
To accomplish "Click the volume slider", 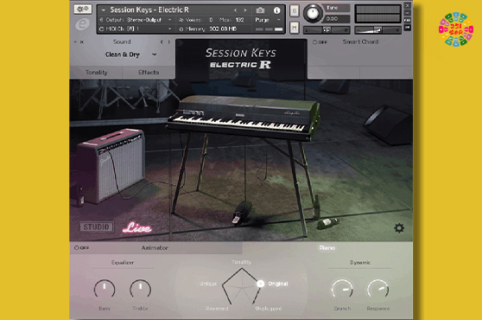I will [377, 30].
